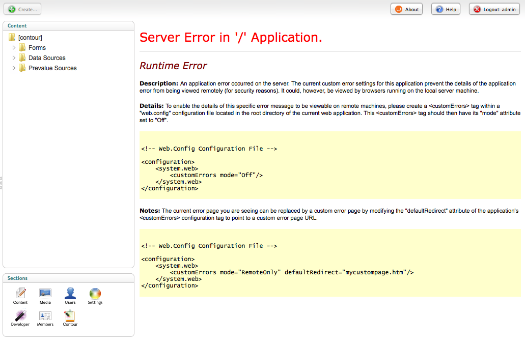Click the left panel resize handle
Image resolution: width=525 pixels, height=343 pixels.
pyautogui.click(x=1, y=182)
